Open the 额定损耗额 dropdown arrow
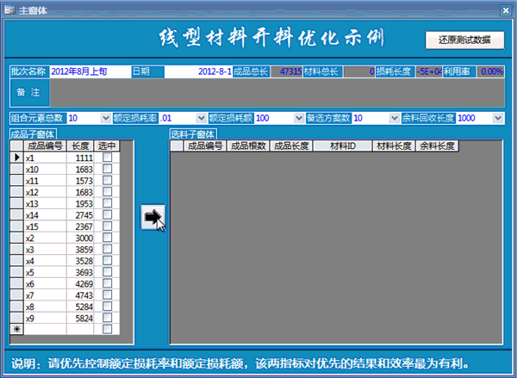Screen dimensions: 517x378 (299, 118)
